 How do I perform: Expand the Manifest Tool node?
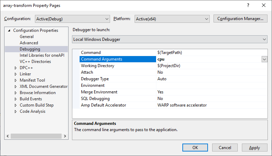pyautogui.click(x=16, y=80)
